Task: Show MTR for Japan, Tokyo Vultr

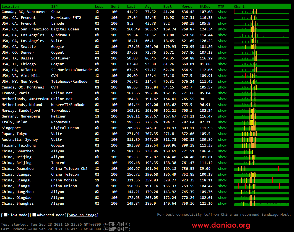Action: 222,134
